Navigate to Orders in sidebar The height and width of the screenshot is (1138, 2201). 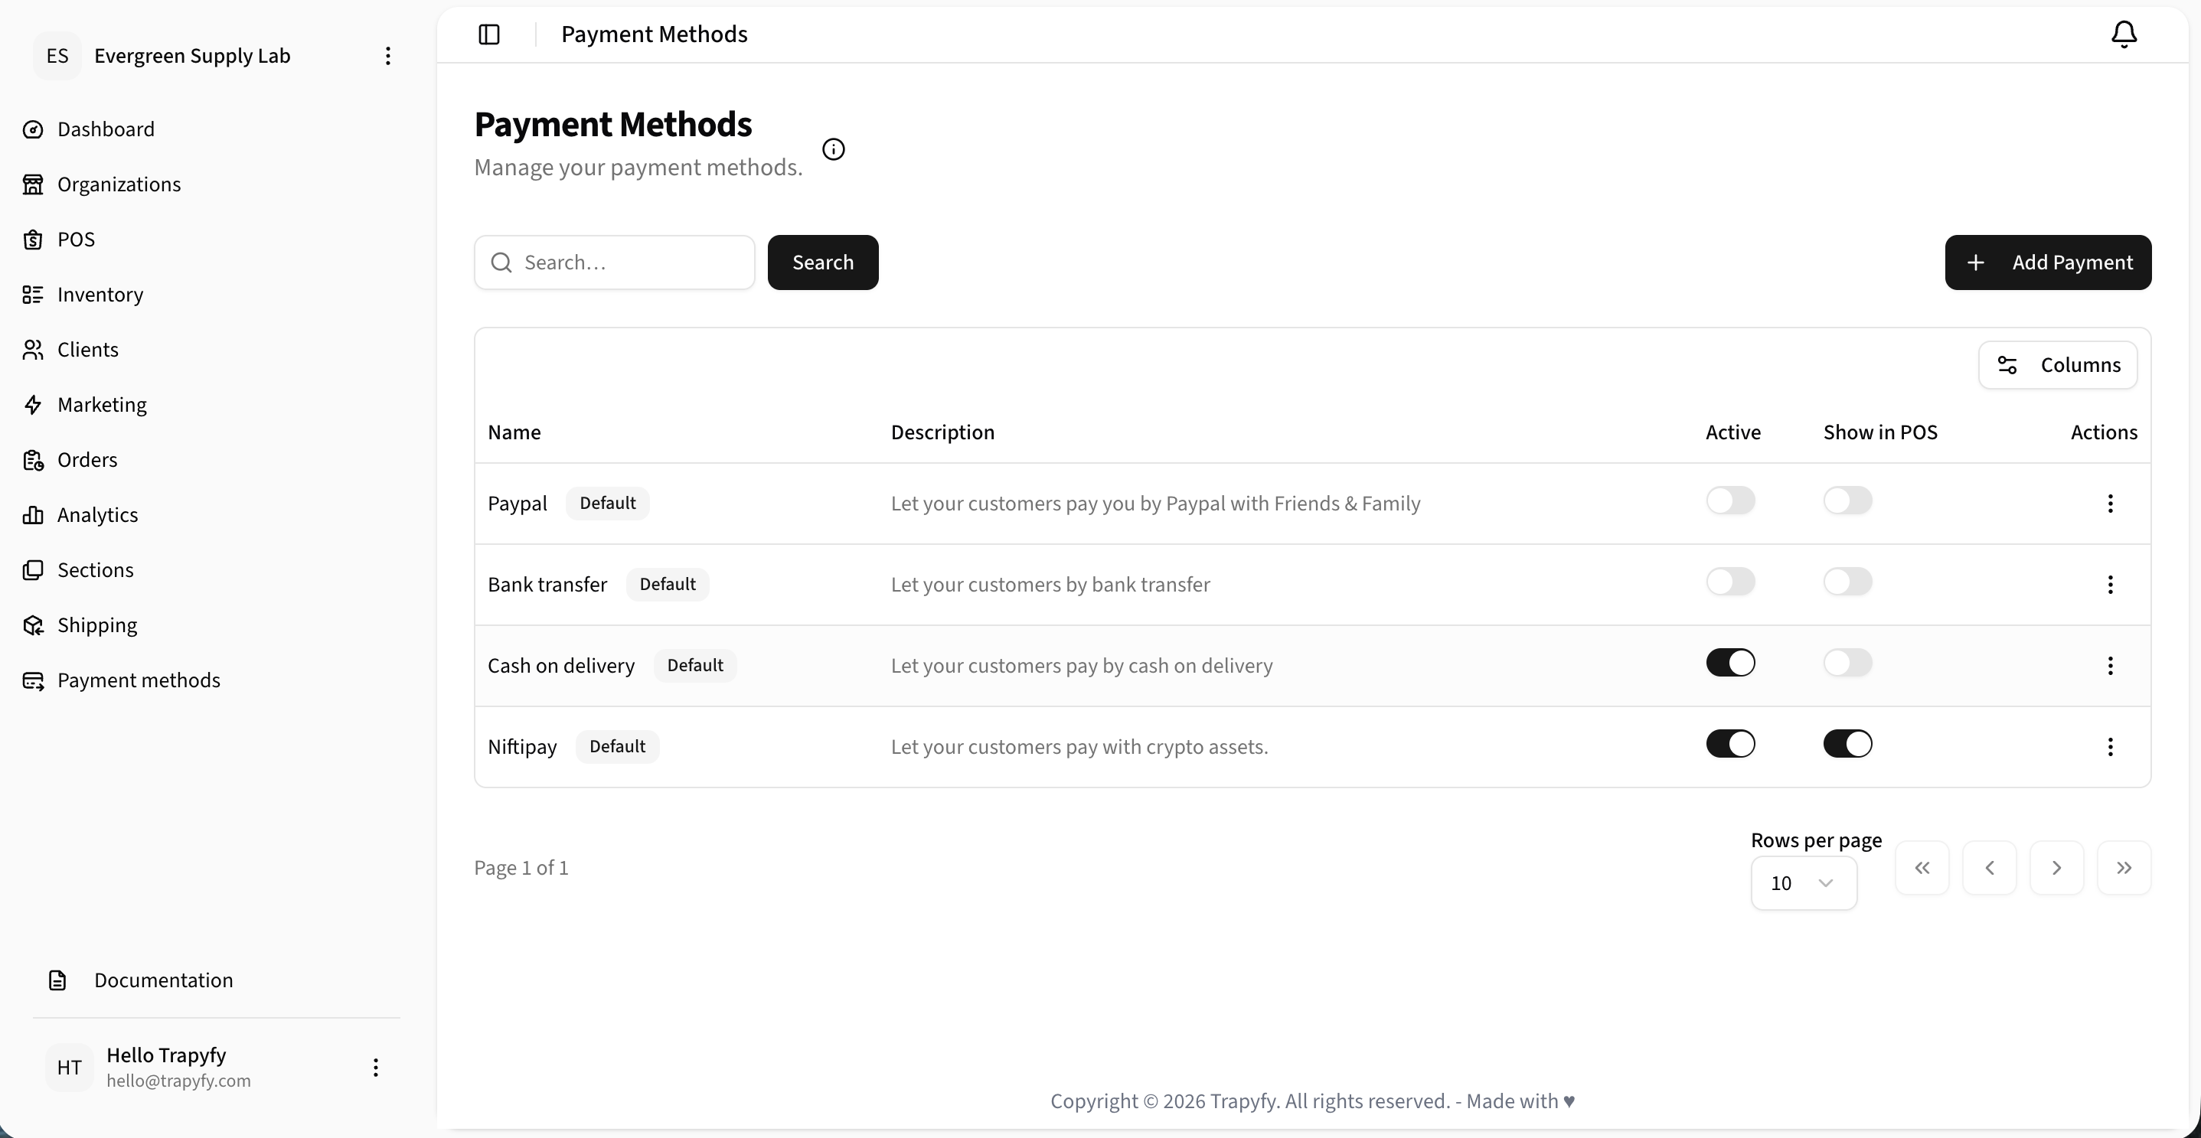point(87,461)
